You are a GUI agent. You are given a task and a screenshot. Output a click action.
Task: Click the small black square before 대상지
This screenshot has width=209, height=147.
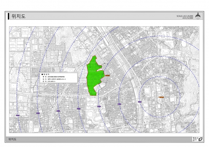point(42,75)
